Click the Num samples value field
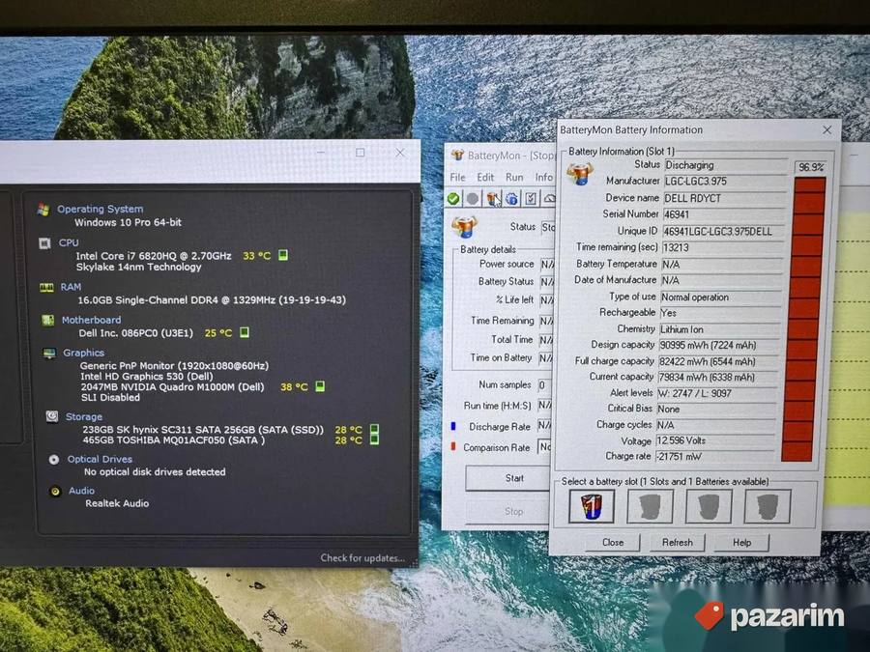Viewport: 870px width, 652px height. tap(544, 384)
